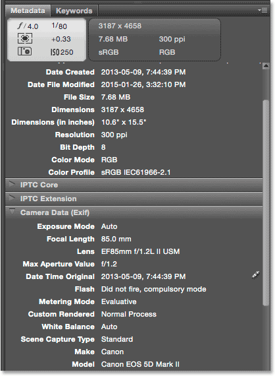The width and height of the screenshot is (275, 376).
Task: Open the panel flyout menu icon
Action: pos(262,11)
